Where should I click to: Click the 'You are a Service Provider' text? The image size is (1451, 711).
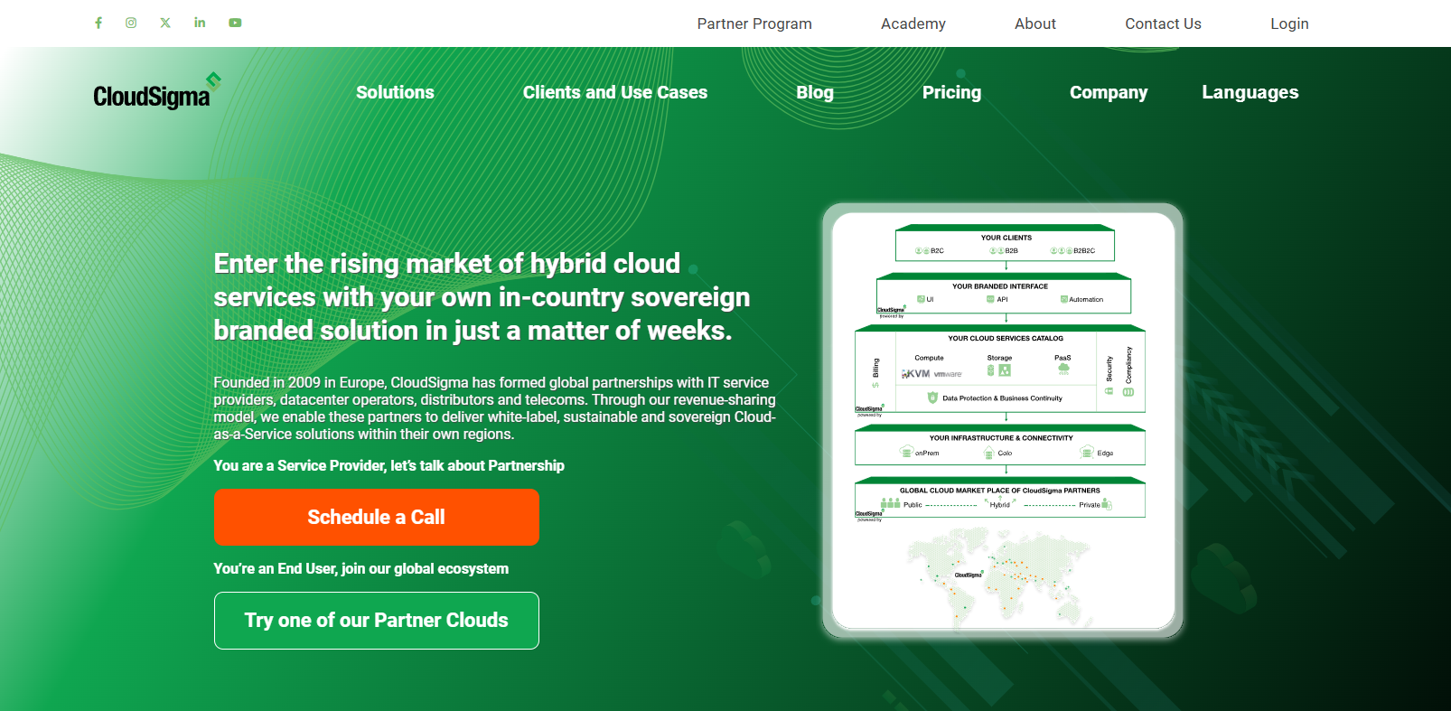click(388, 466)
